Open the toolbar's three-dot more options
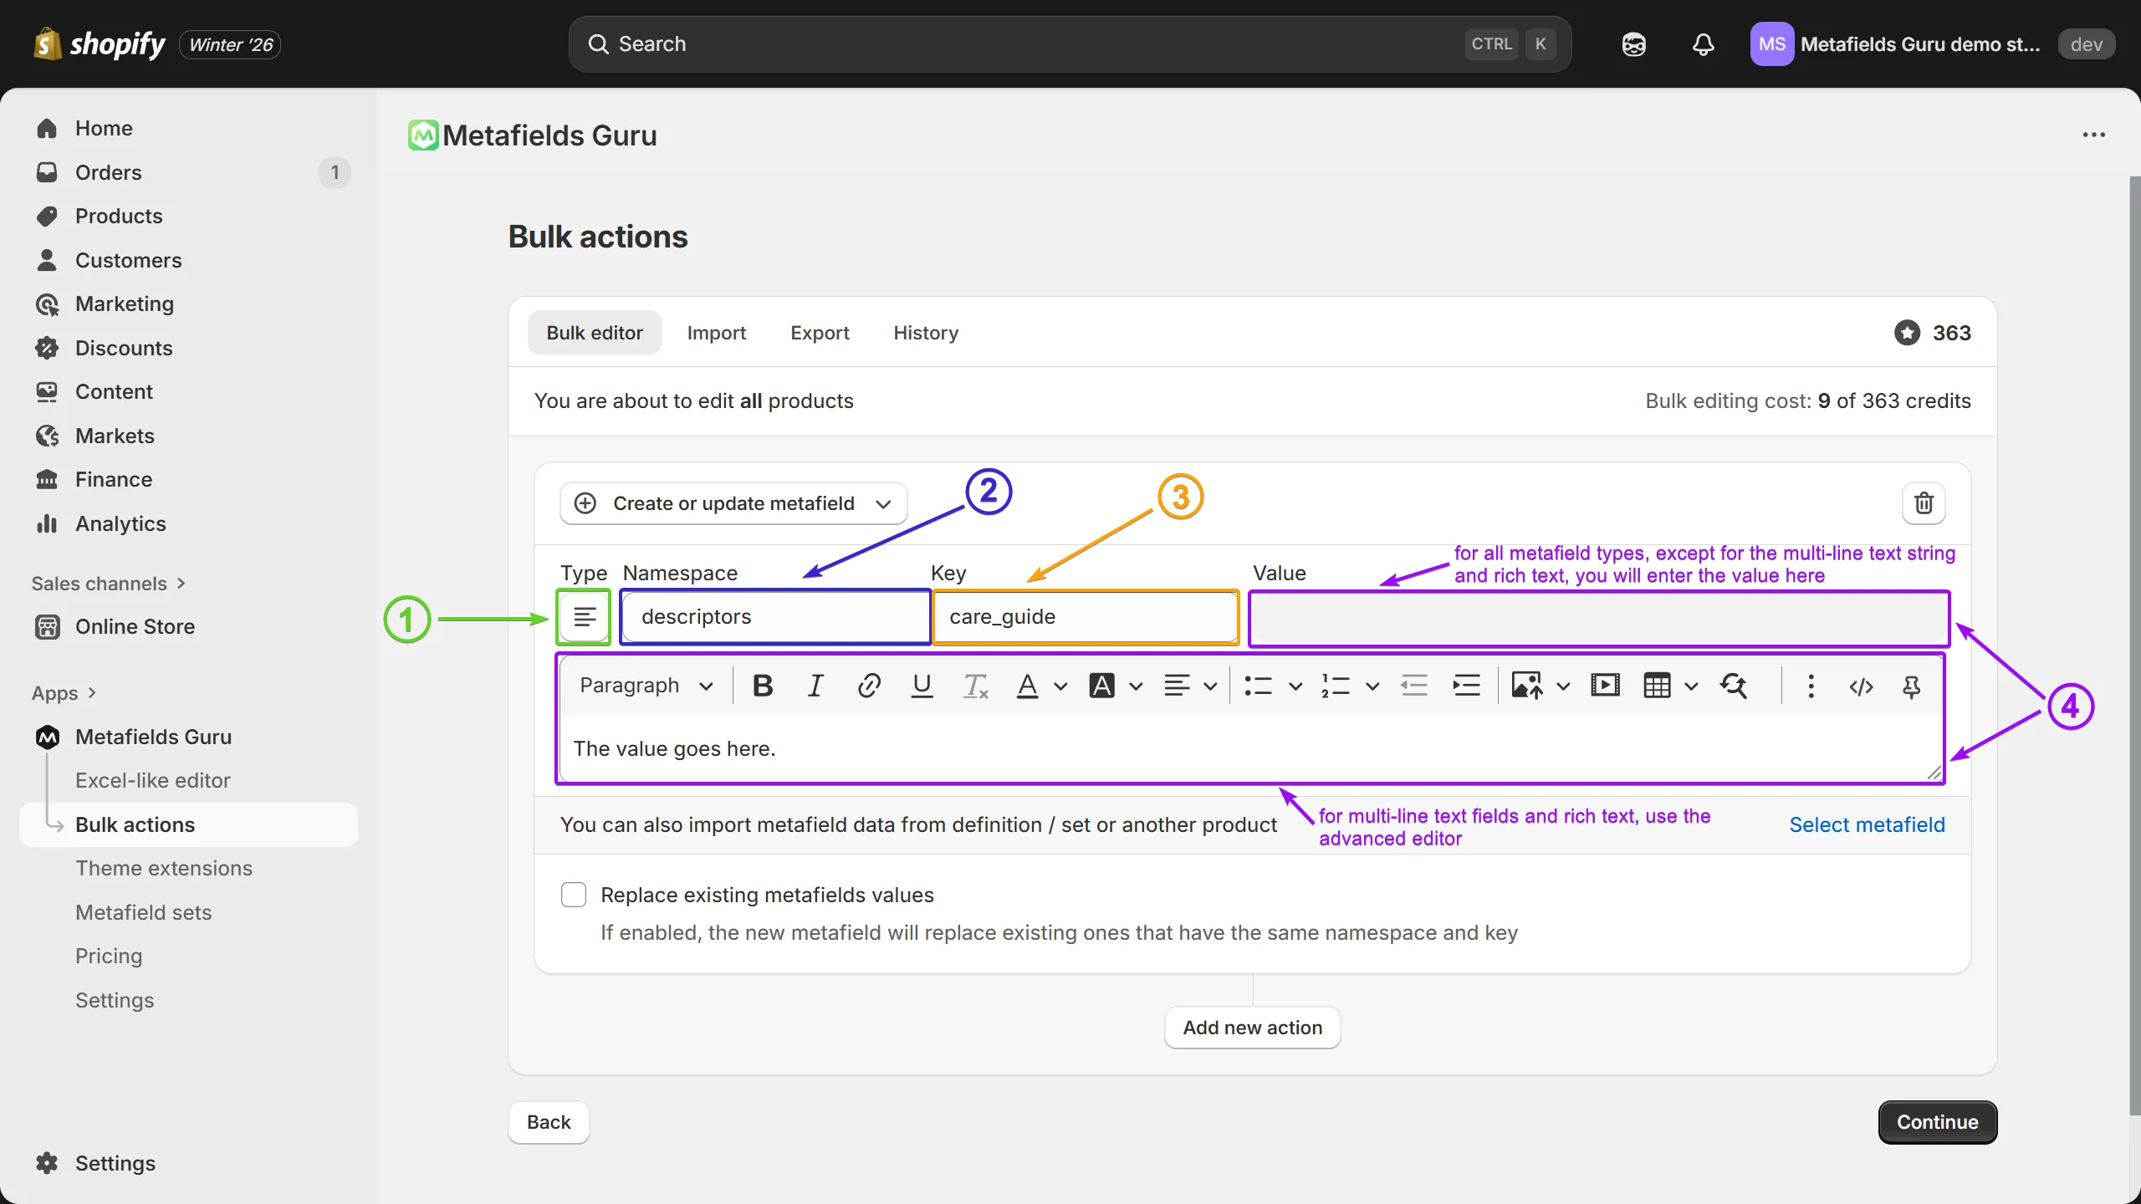The image size is (2141, 1204). tap(1811, 686)
